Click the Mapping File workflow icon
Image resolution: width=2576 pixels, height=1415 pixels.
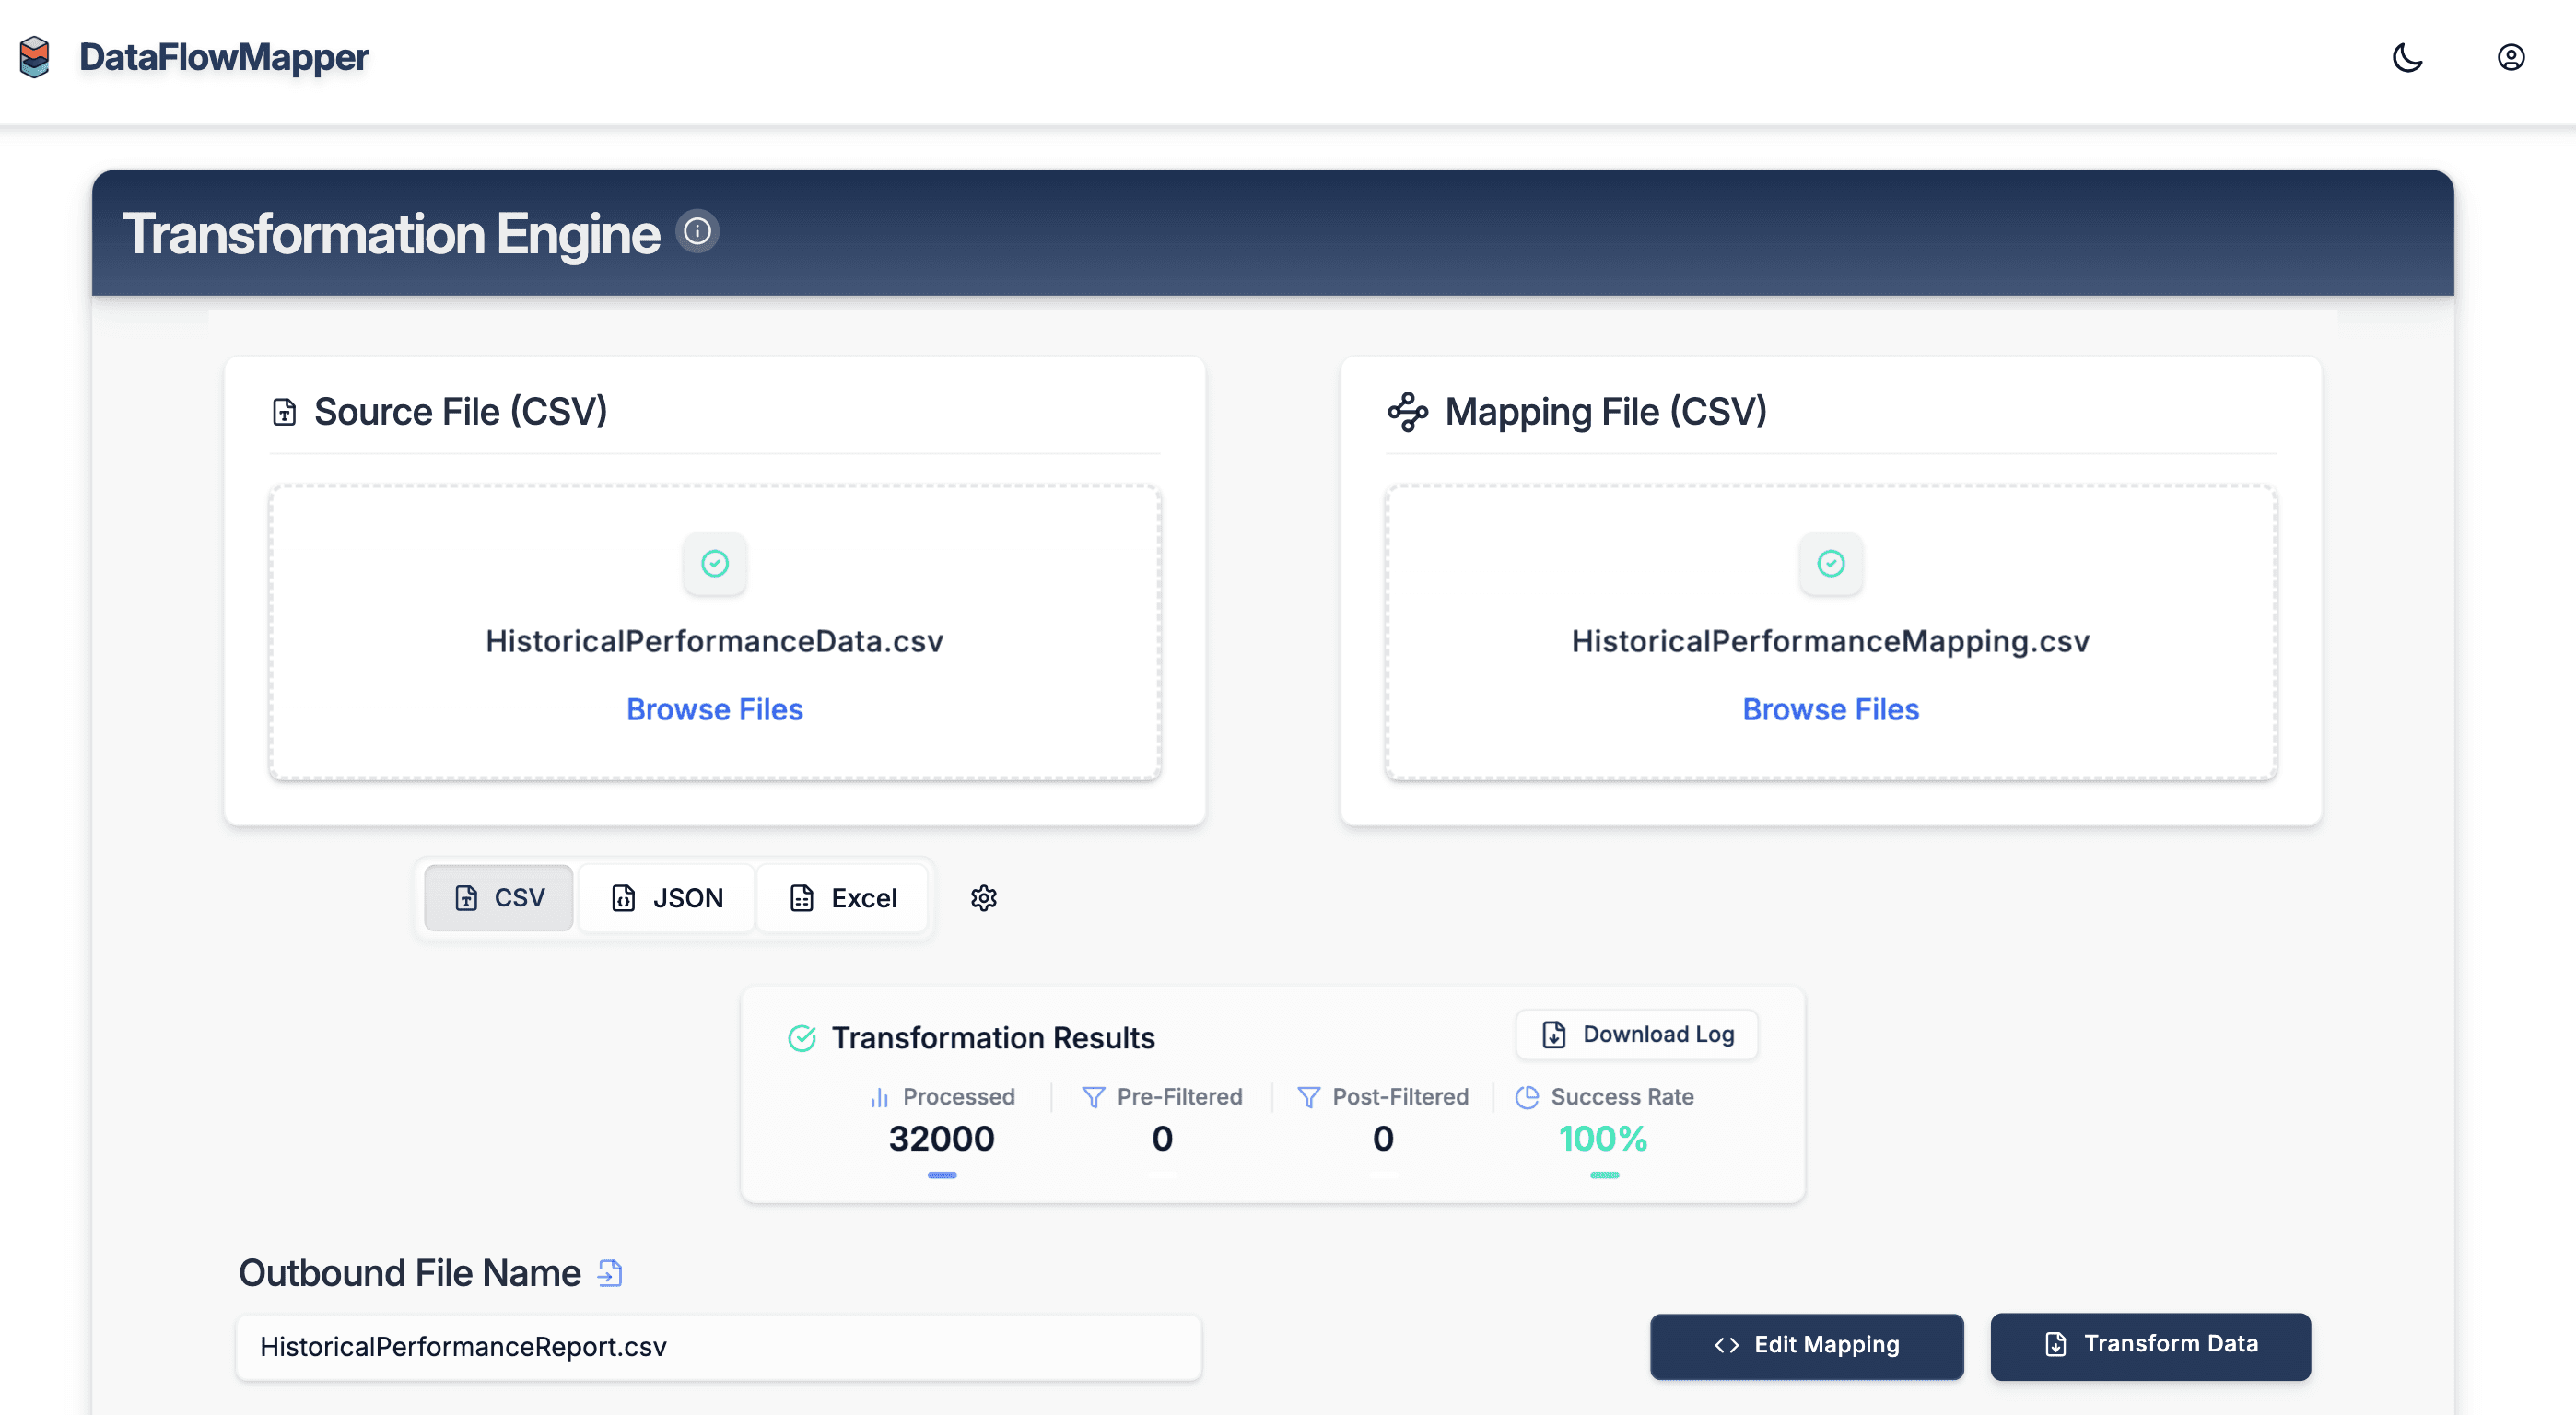coord(1409,411)
